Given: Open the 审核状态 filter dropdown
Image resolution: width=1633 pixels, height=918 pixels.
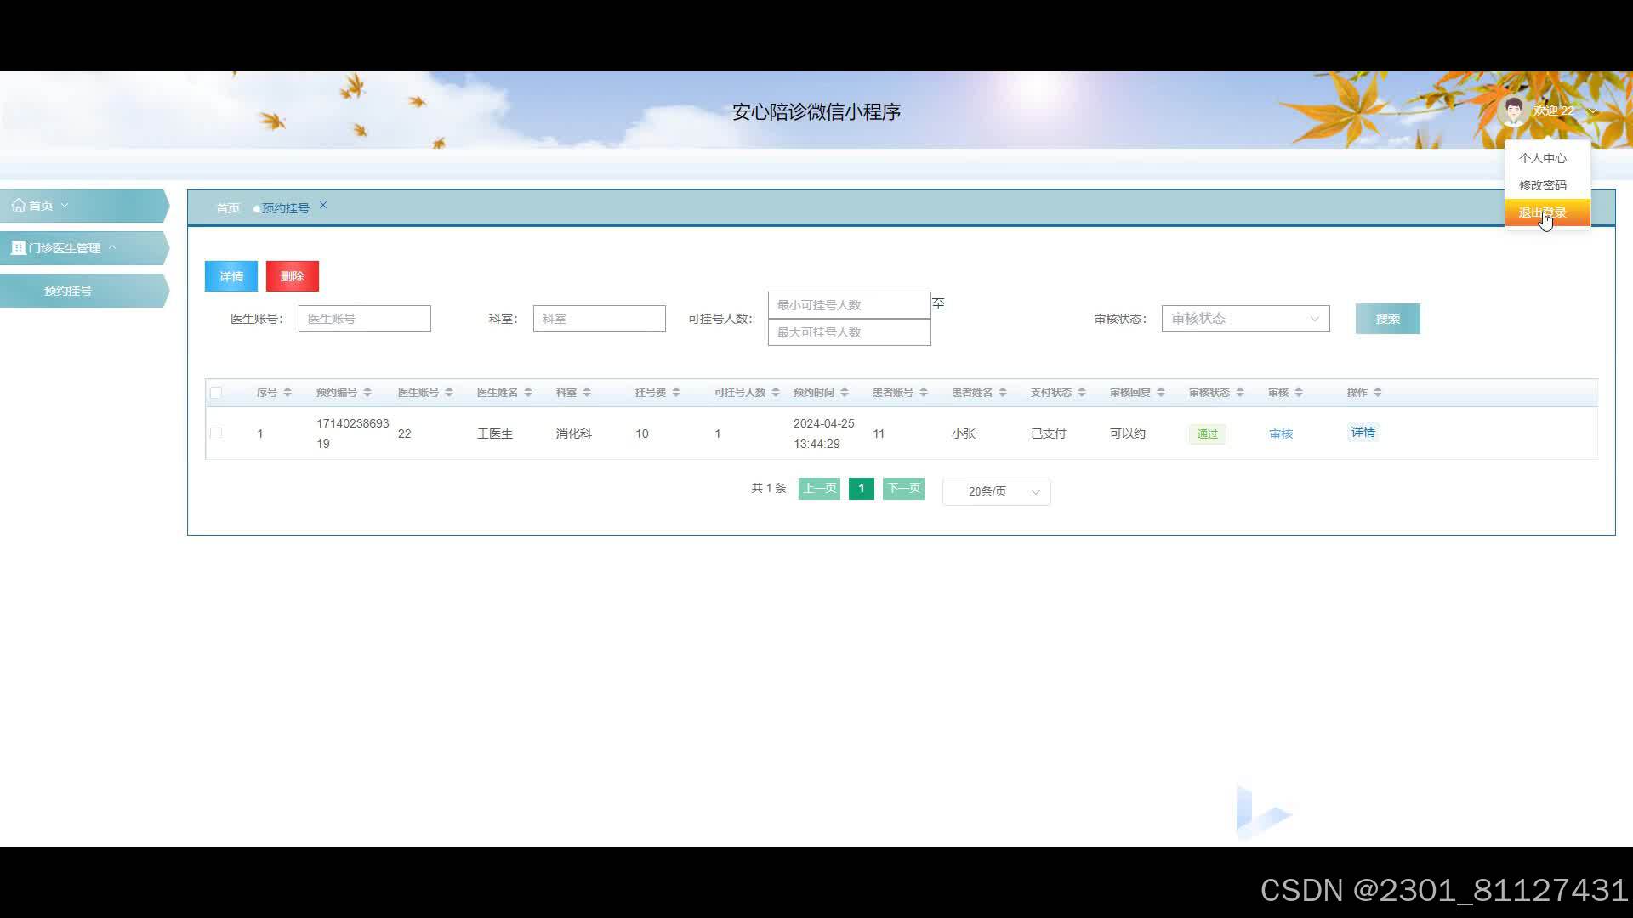Looking at the screenshot, I should point(1245,319).
